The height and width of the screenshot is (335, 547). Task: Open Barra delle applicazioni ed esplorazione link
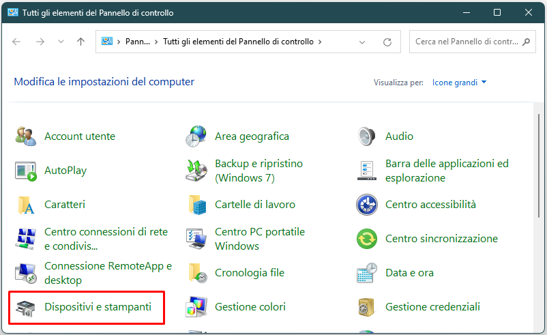pos(447,171)
